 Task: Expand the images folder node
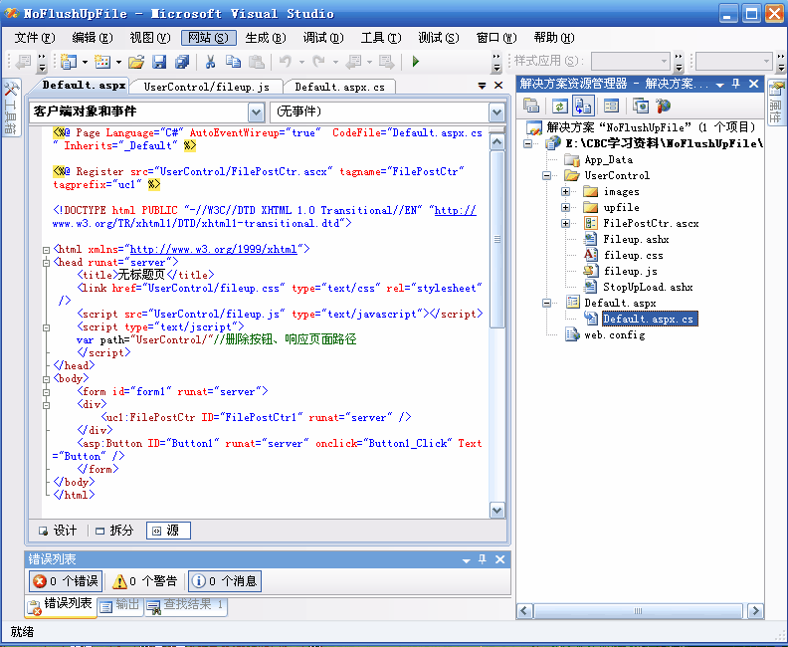click(566, 192)
